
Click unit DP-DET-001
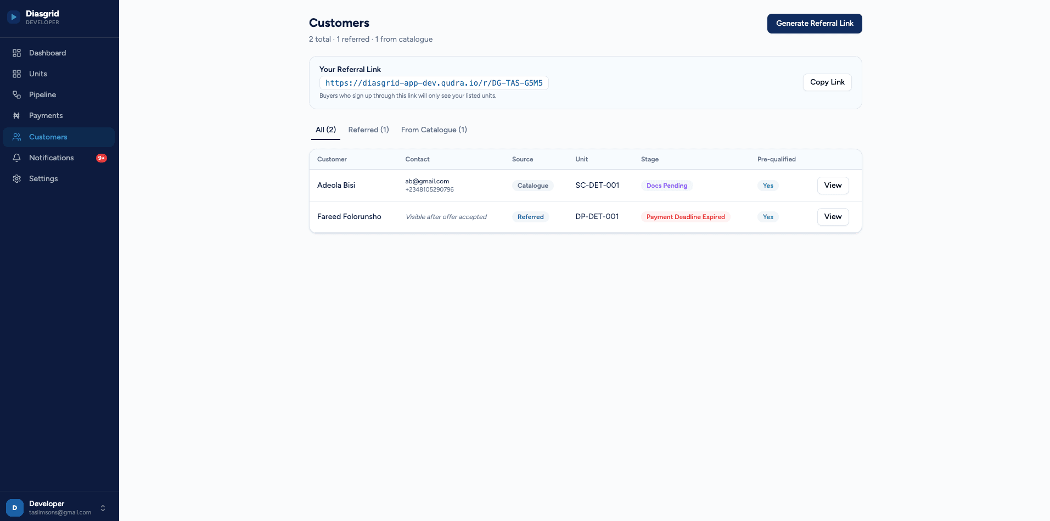tap(597, 217)
